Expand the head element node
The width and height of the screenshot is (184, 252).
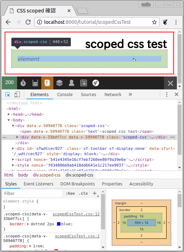click(9, 114)
